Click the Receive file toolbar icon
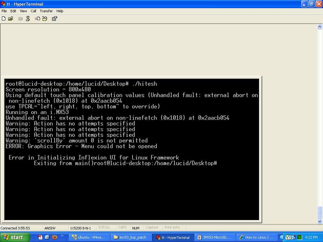This screenshot has width=323, height=242. point(45,18)
